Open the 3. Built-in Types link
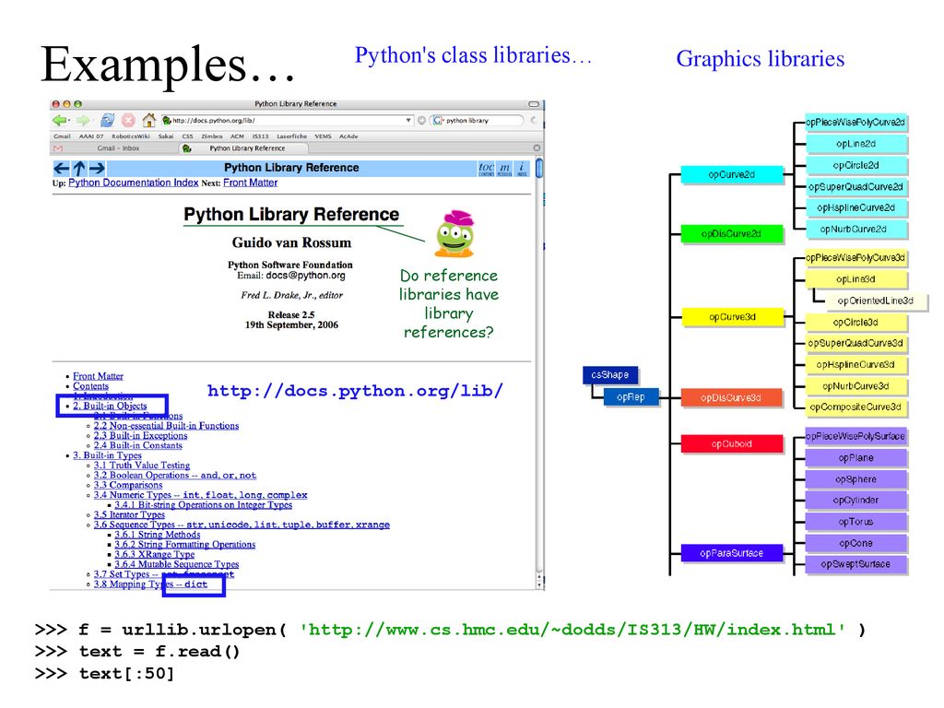 (107, 455)
